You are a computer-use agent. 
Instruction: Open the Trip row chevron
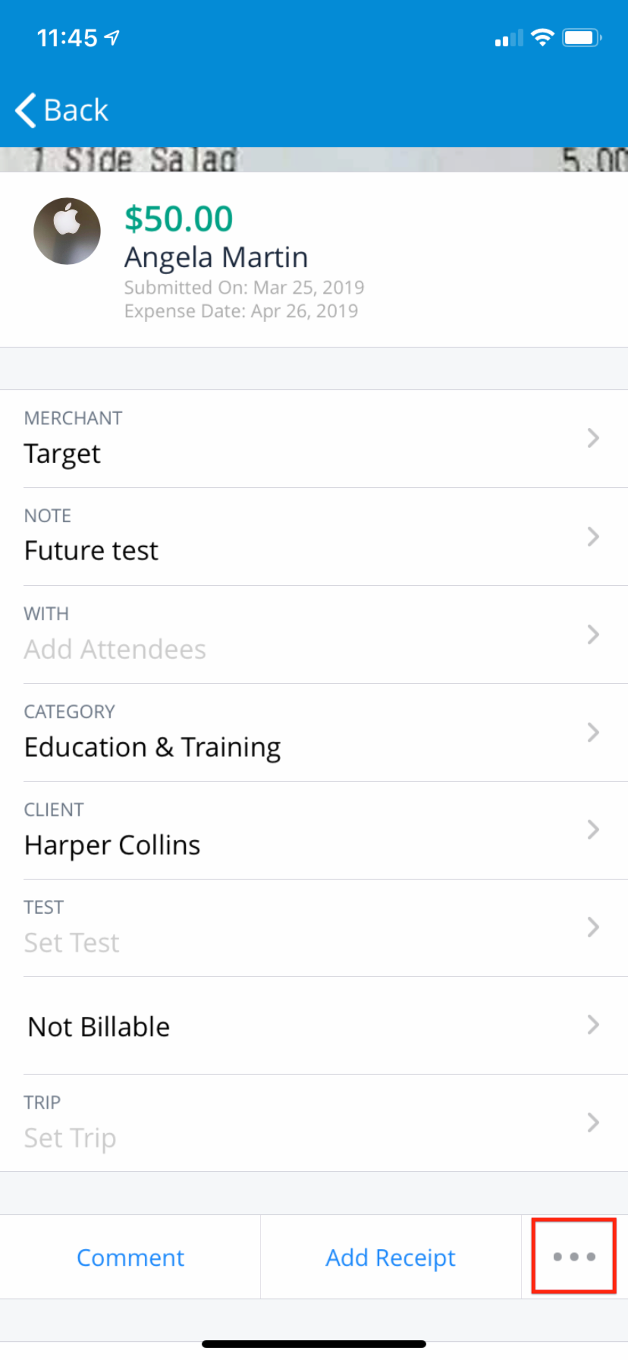(x=593, y=1122)
